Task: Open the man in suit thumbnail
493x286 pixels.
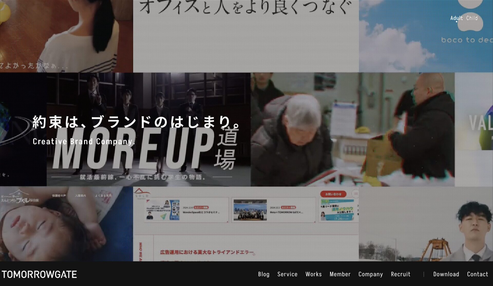Action: click(x=426, y=224)
